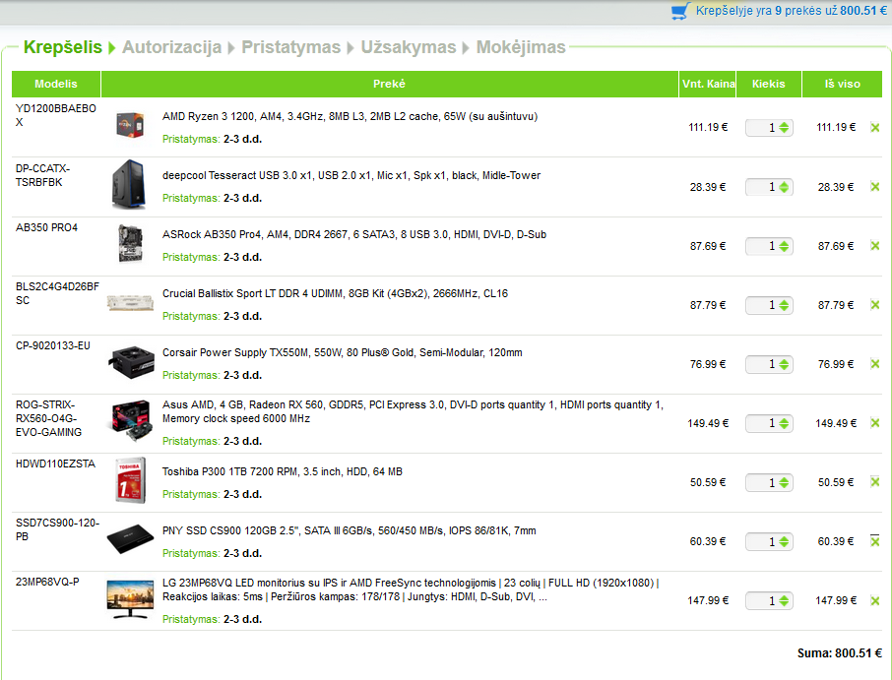Open PNY SSD CS900 120GB link

350,531
